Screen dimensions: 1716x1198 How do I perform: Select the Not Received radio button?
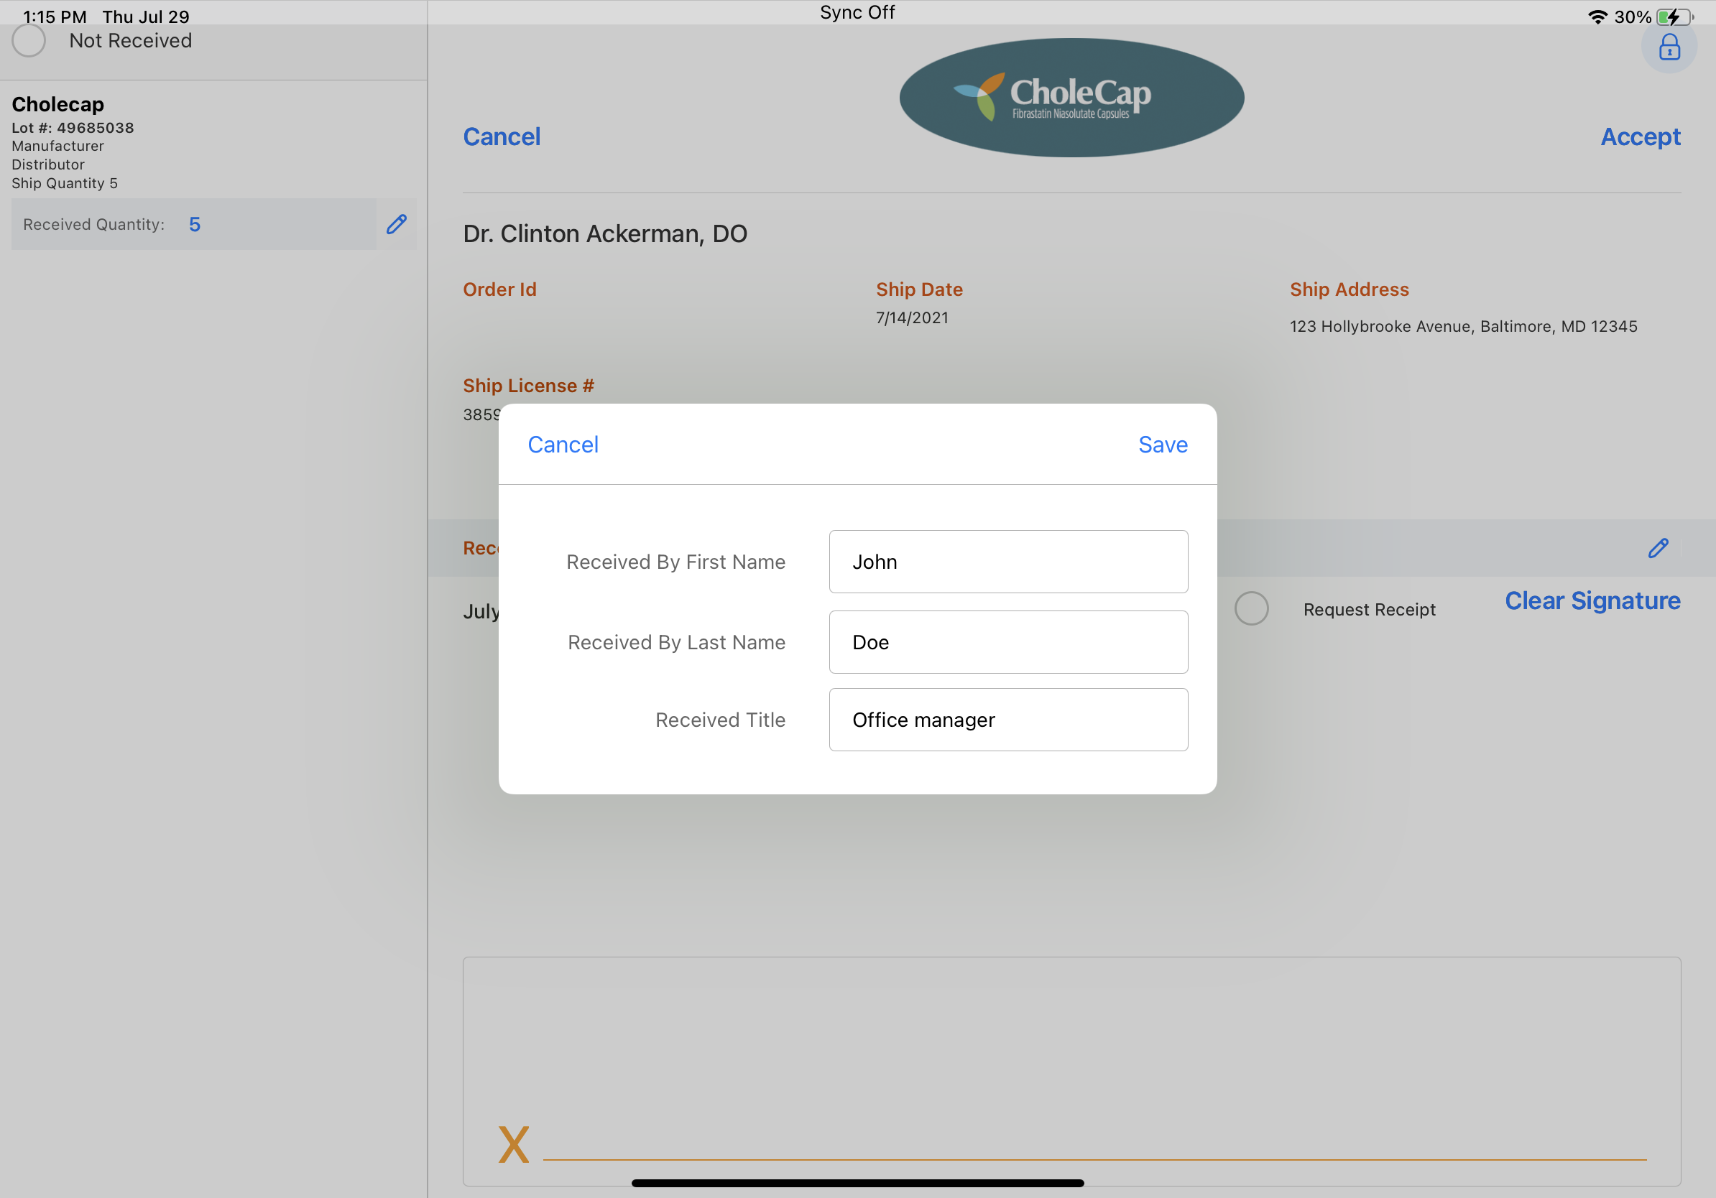click(x=29, y=40)
